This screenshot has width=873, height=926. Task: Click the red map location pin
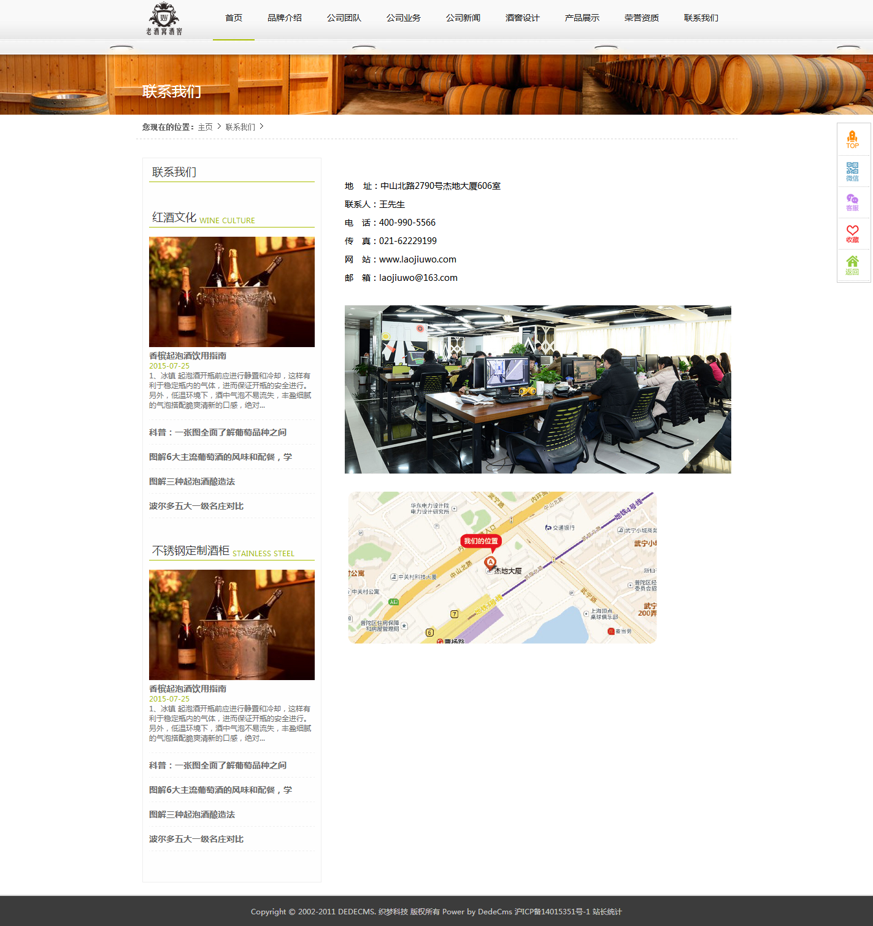[x=490, y=562]
